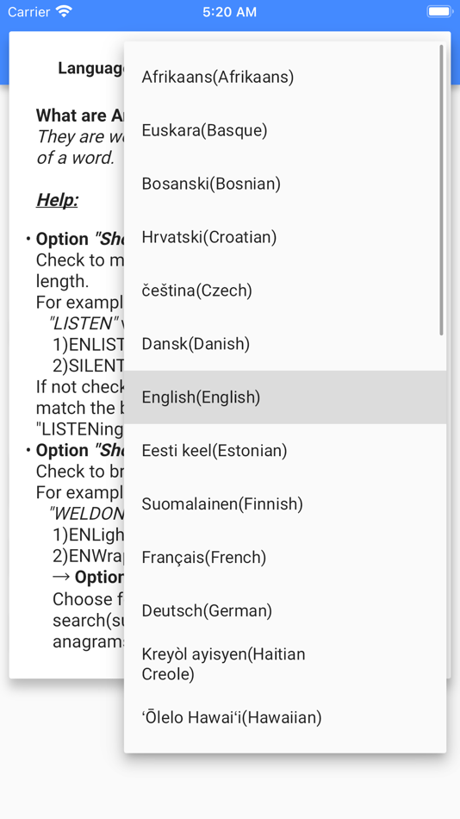460x819 pixels.
Task: Select Afrikaans(Afrikaans) from the language list
Action: 285,78
